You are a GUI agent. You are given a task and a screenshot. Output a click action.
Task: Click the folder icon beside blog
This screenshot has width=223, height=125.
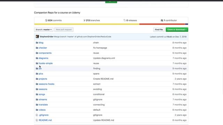(x=37, y=43)
